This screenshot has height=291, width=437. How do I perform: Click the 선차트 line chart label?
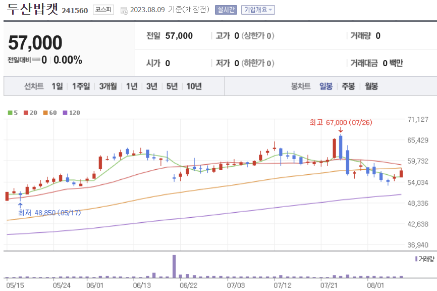coord(34,86)
